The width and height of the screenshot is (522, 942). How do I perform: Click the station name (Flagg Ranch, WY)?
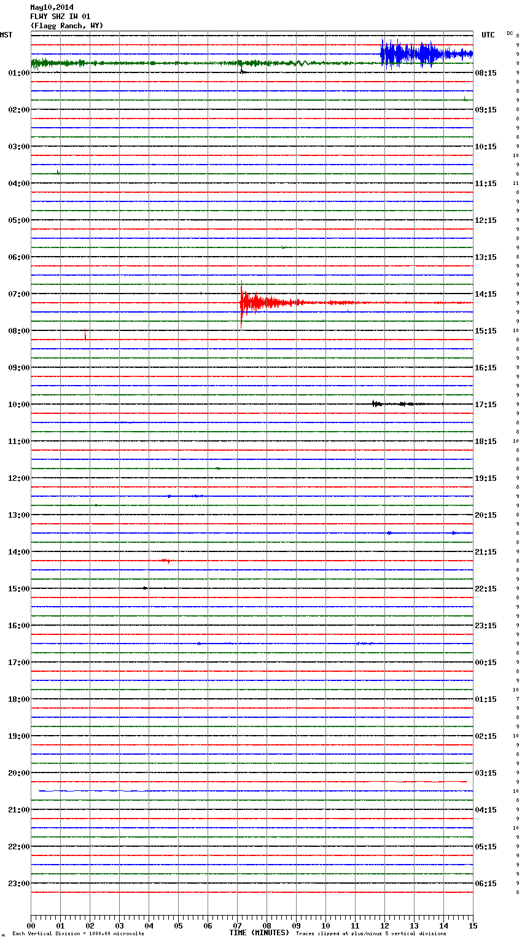[67, 26]
